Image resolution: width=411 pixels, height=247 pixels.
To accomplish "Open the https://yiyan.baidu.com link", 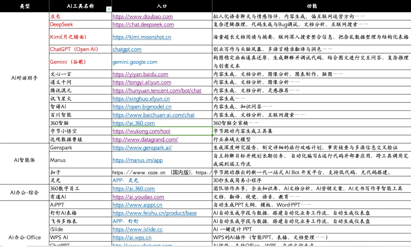I will coord(140,74).
